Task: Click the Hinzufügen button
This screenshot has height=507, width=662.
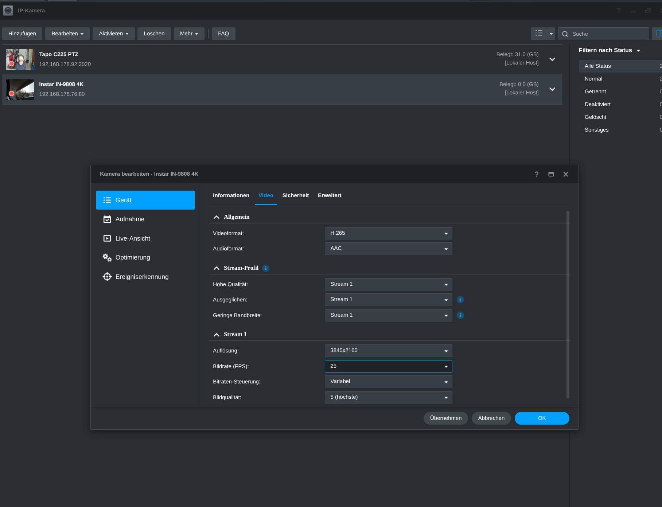Action: click(x=22, y=34)
